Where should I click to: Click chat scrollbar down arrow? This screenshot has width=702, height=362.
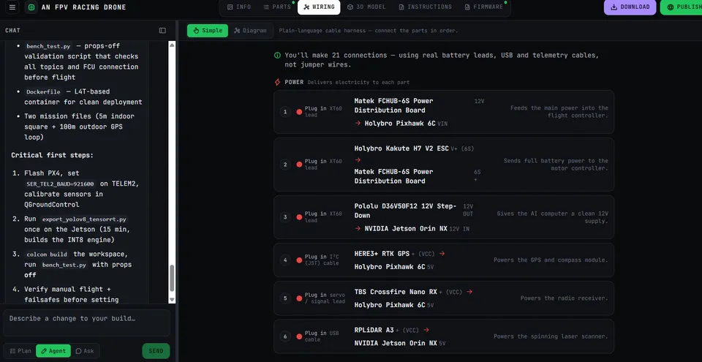click(x=172, y=300)
